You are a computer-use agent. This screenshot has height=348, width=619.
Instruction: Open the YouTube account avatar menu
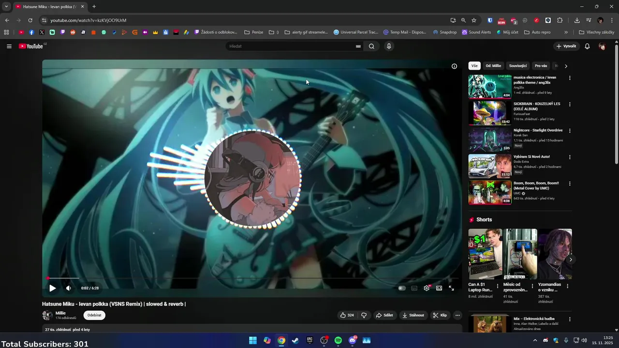point(602,46)
